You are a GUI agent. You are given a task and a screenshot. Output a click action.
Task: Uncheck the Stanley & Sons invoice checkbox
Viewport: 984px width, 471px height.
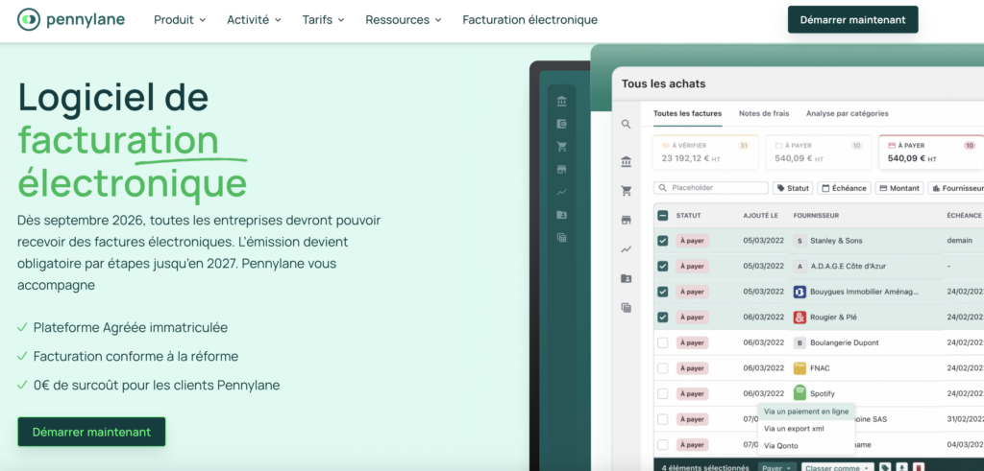[x=662, y=241]
